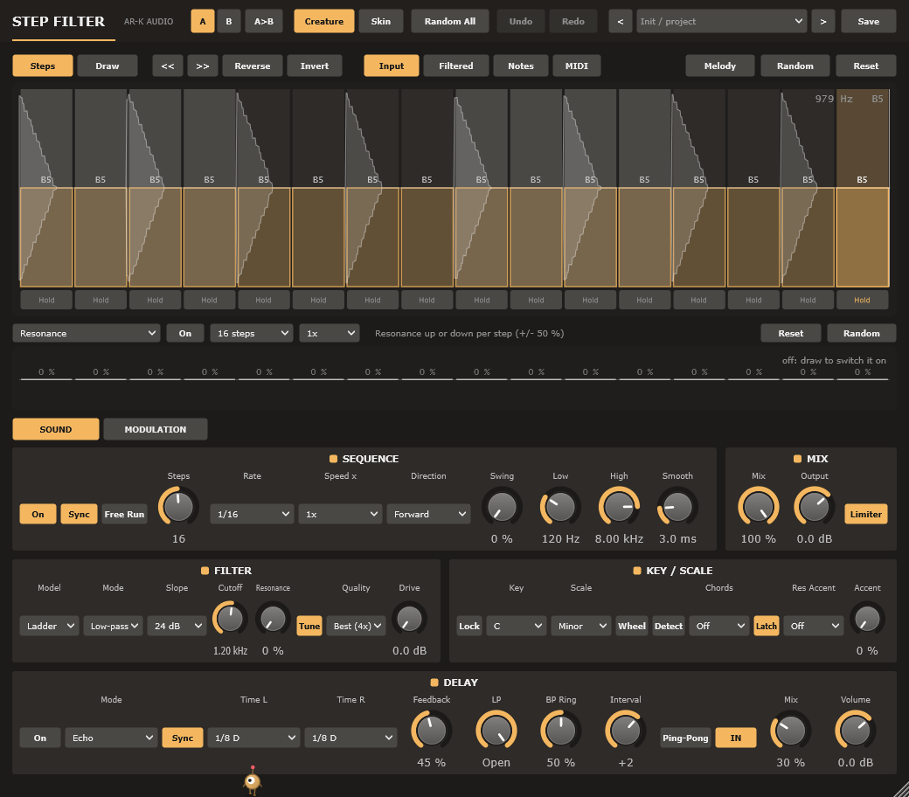Select the Draw edit mode tab
This screenshot has width=909, height=797.
[x=108, y=66]
